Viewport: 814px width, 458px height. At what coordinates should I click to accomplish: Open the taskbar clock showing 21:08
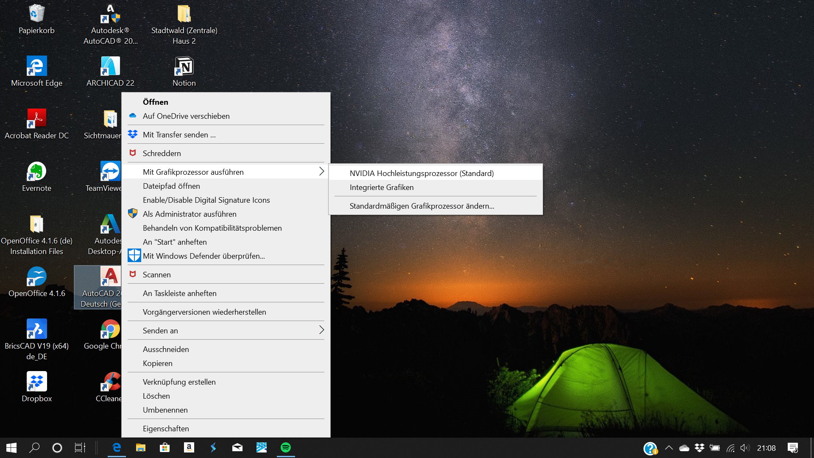click(766, 448)
